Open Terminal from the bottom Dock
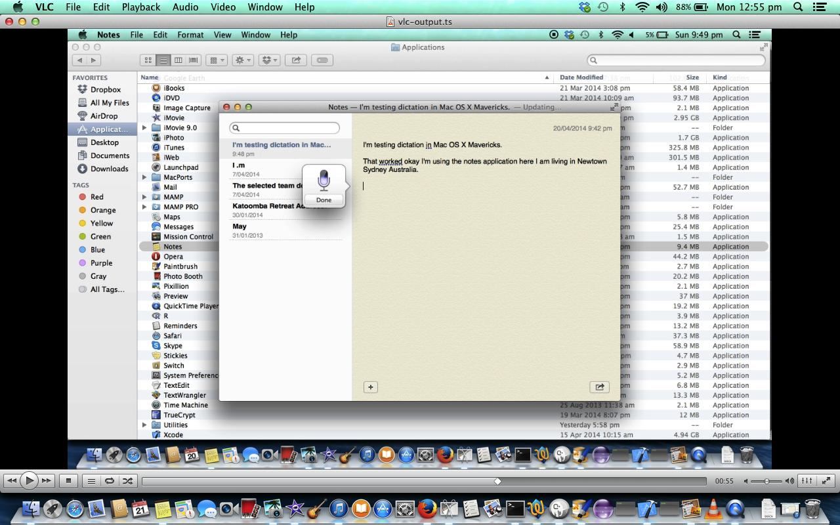840x525 pixels. click(x=515, y=508)
